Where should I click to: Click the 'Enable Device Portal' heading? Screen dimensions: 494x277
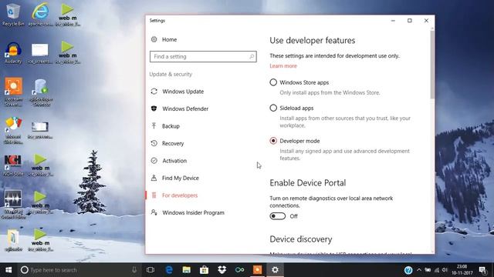pos(307,183)
